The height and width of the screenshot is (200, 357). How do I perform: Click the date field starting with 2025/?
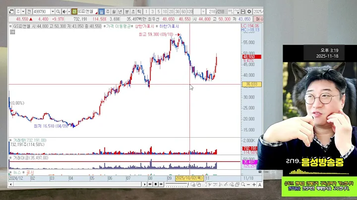(x=258, y=11)
